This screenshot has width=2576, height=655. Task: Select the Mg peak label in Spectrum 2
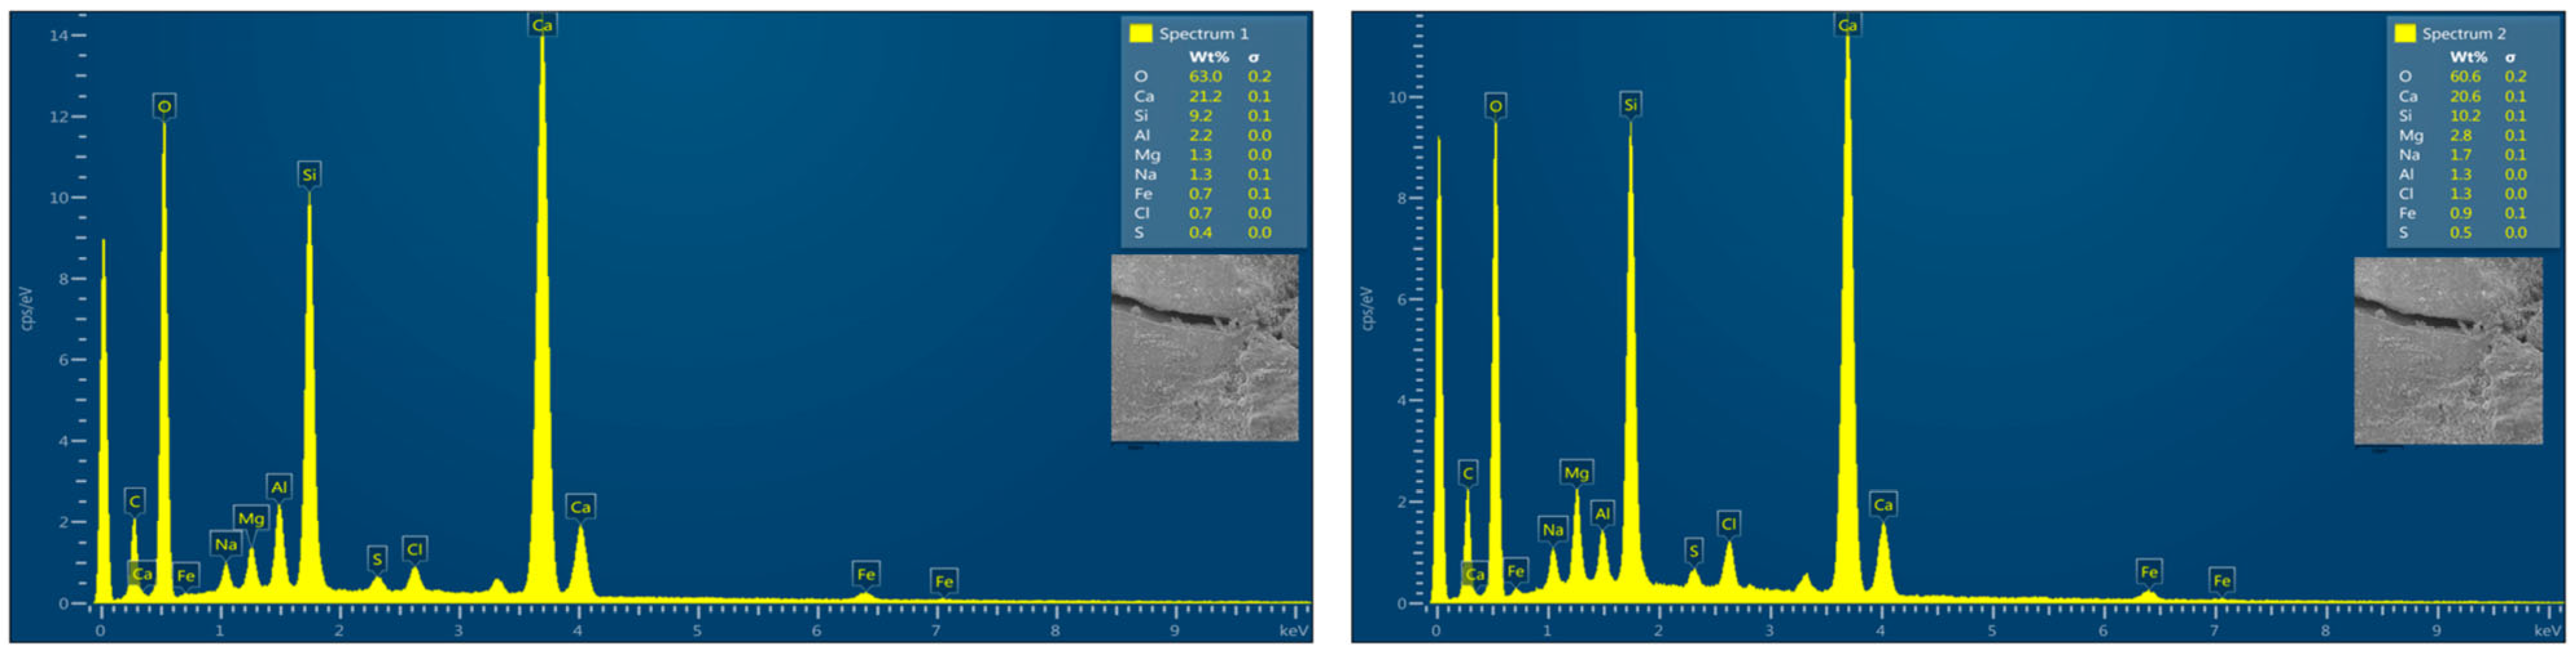(x=1576, y=472)
